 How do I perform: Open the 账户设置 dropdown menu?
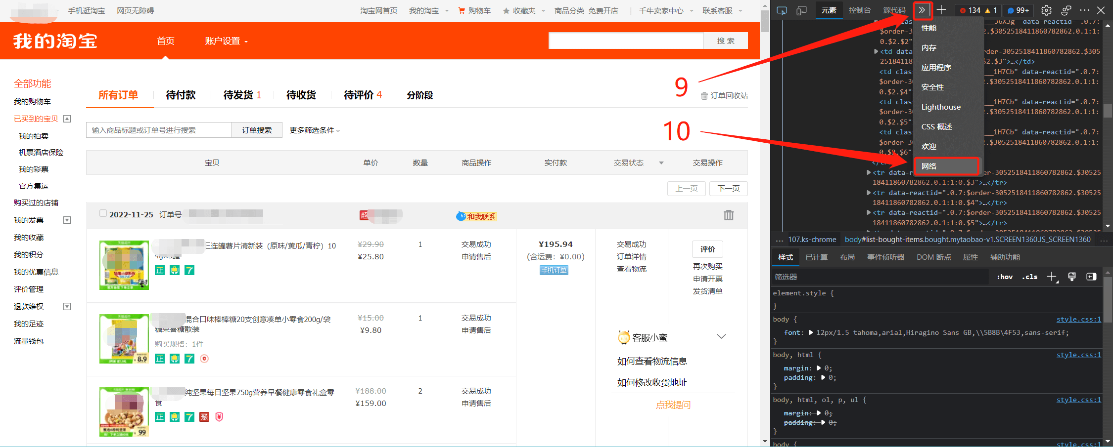[x=226, y=41]
